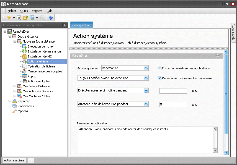
Task: Open help with the question mark icon
Action: pyautogui.click(x=51, y=18)
